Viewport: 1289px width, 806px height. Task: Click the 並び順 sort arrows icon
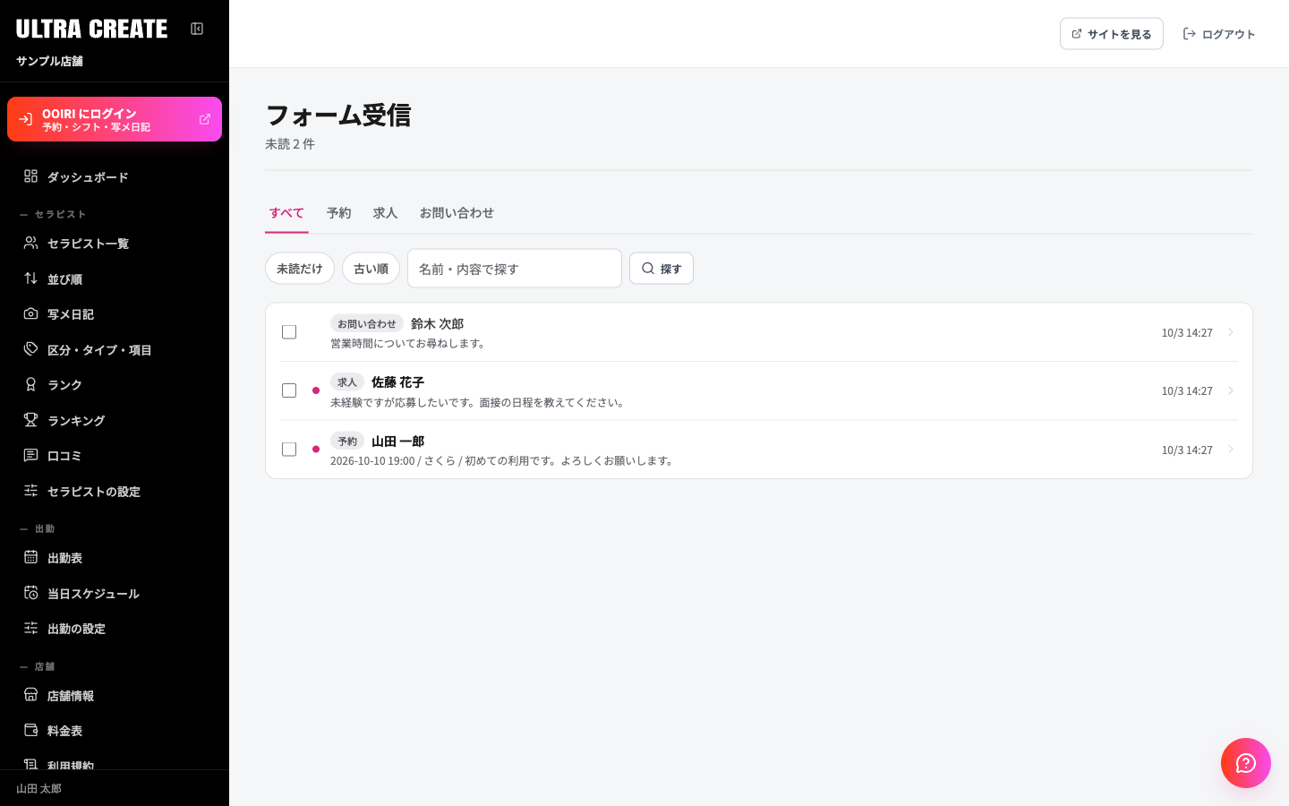click(30, 279)
